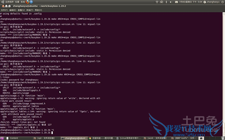Click the '# using defaults found in .config' line

tap(21, 14)
